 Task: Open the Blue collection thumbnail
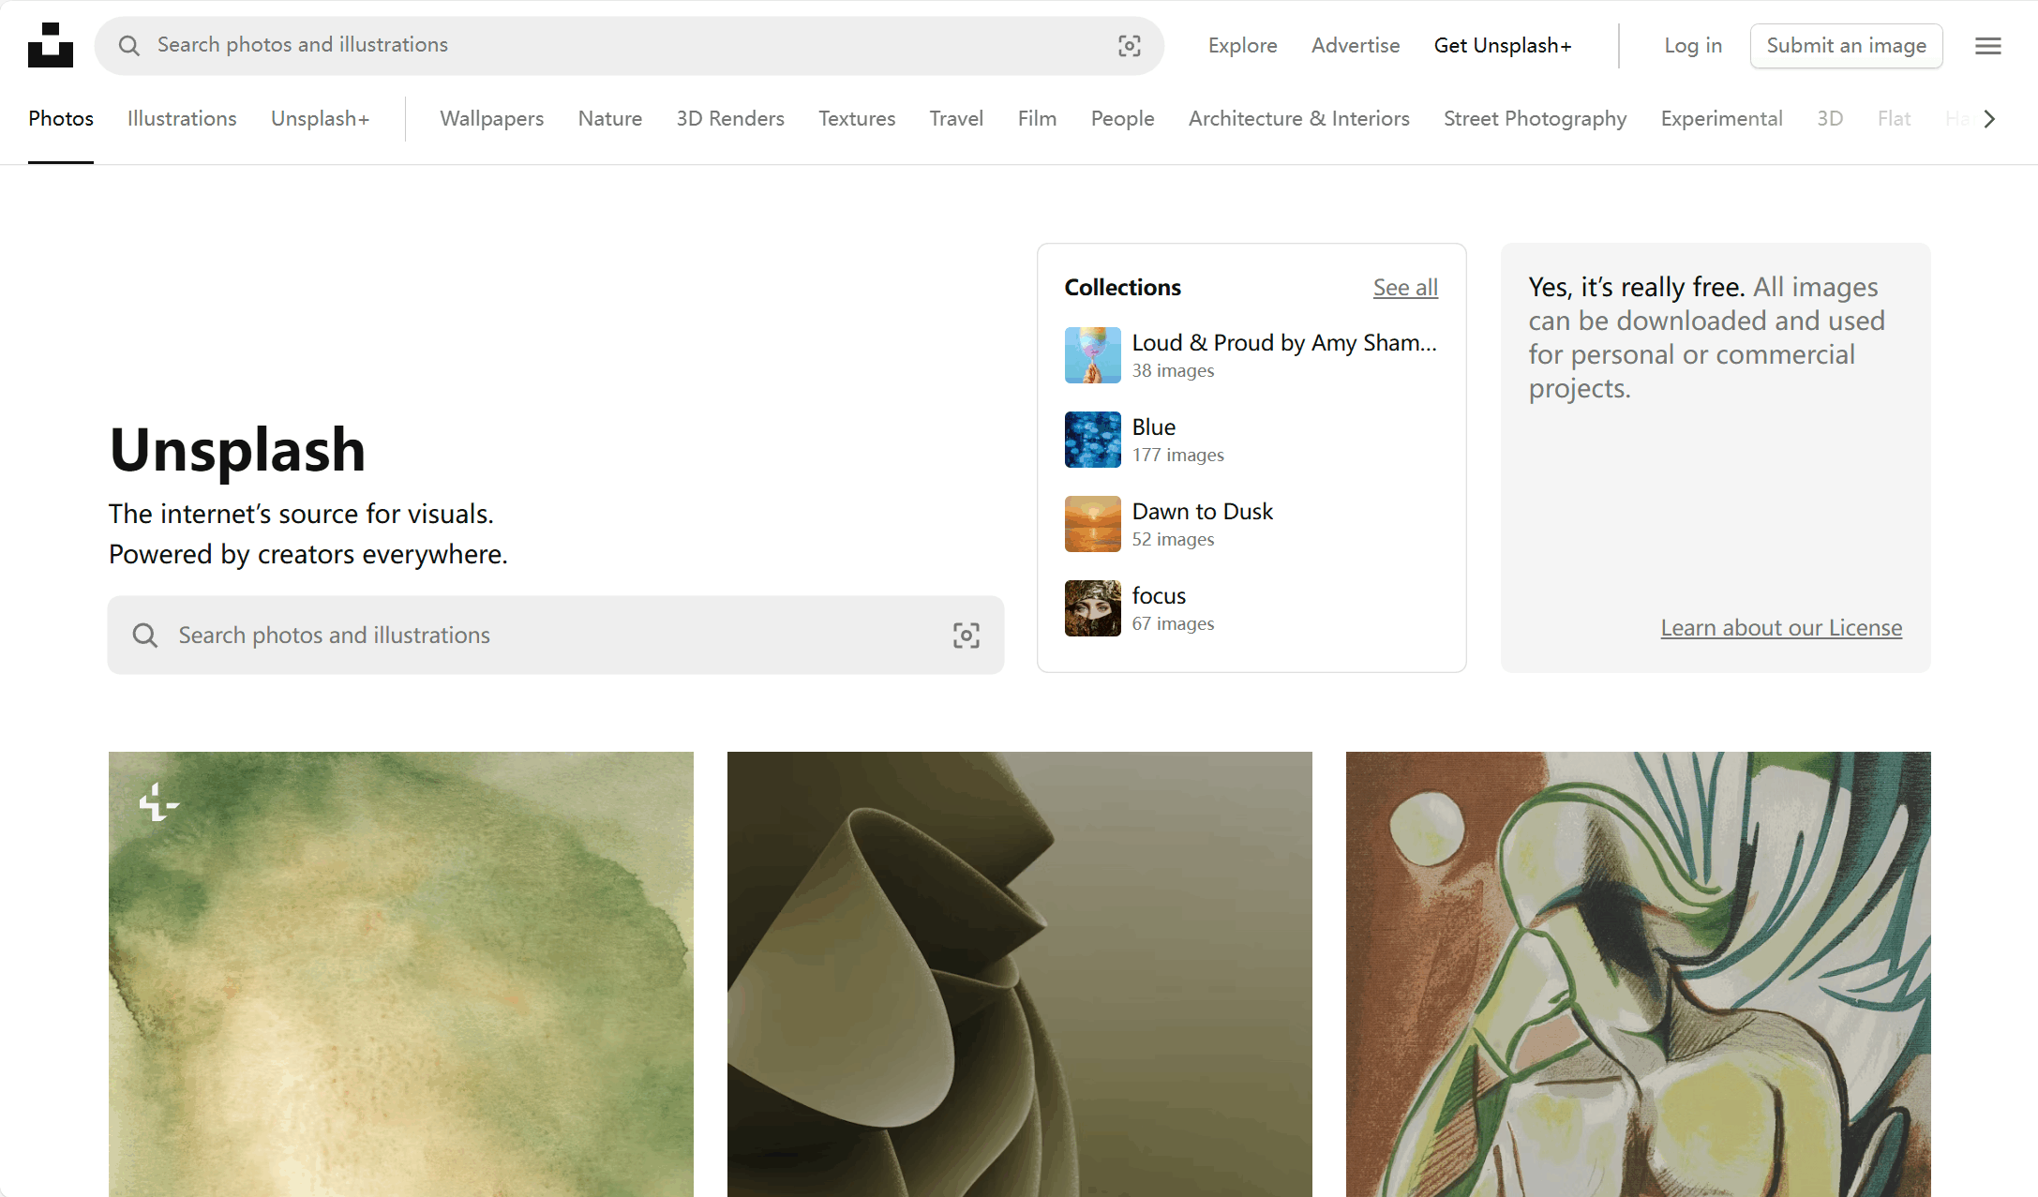tap(1092, 440)
